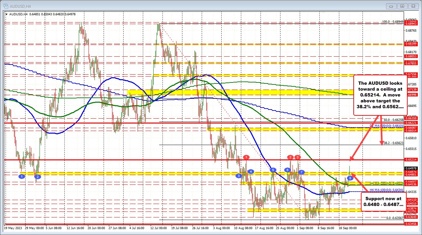Select the yellow highlighted zone near 0.67139
This screenshot has height=235, width=422.
[196, 92]
